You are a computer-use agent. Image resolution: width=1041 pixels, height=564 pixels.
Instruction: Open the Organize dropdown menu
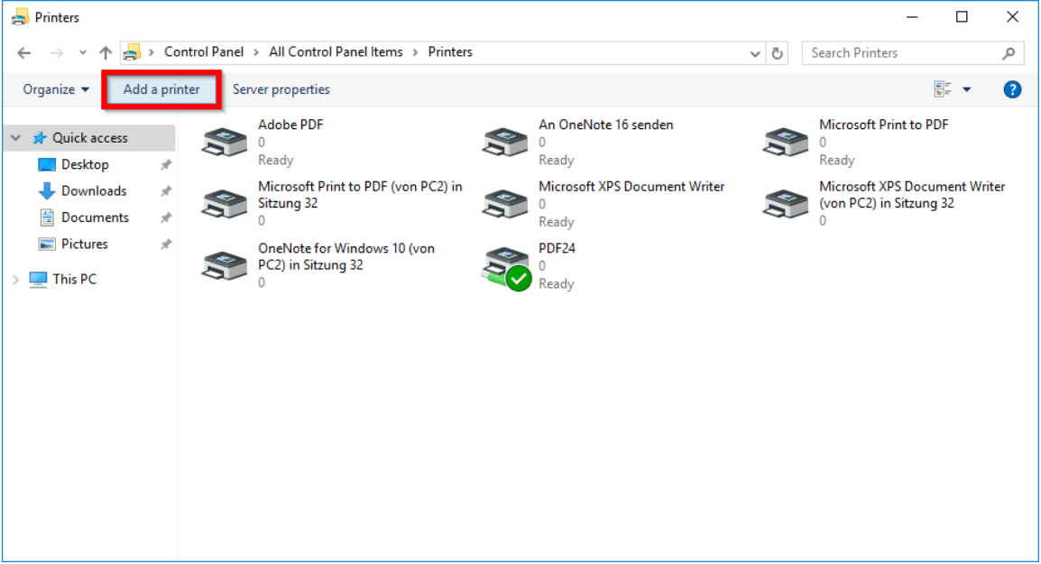click(x=57, y=89)
